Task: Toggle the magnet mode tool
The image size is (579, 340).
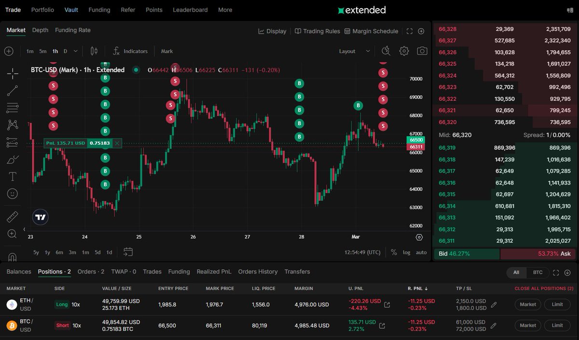Action: pyautogui.click(x=13, y=256)
